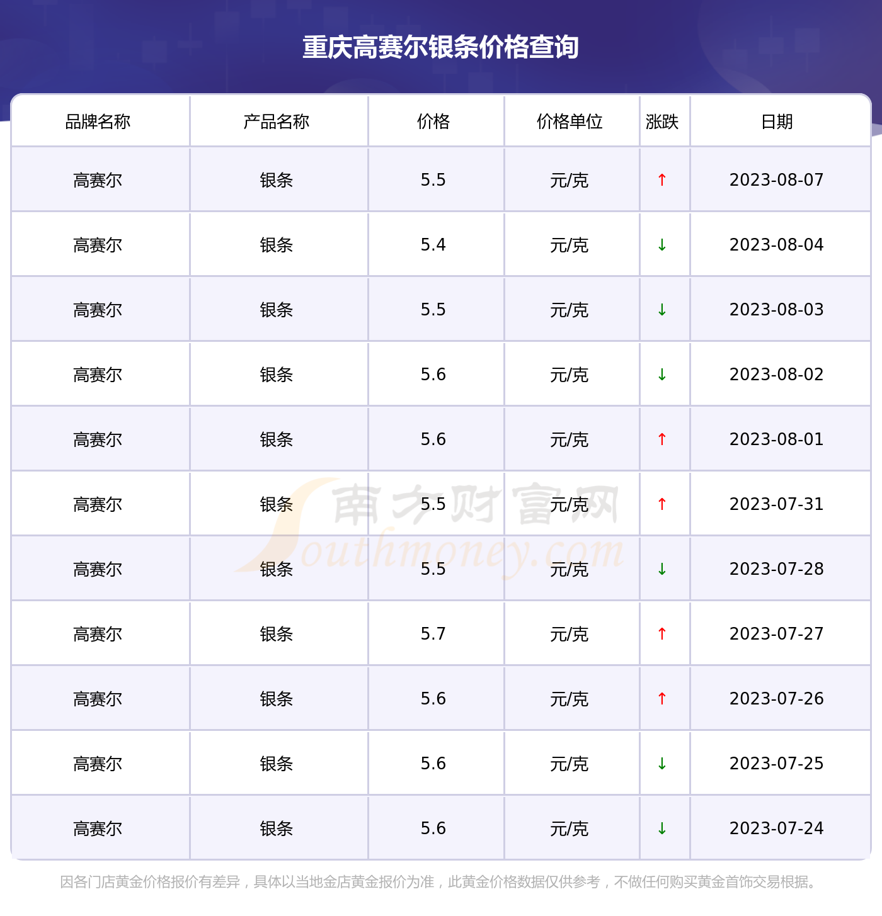Image resolution: width=882 pixels, height=916 pixels.
Task: Click the red up arrow for 2023-07-27
Action: pos(662,634)
